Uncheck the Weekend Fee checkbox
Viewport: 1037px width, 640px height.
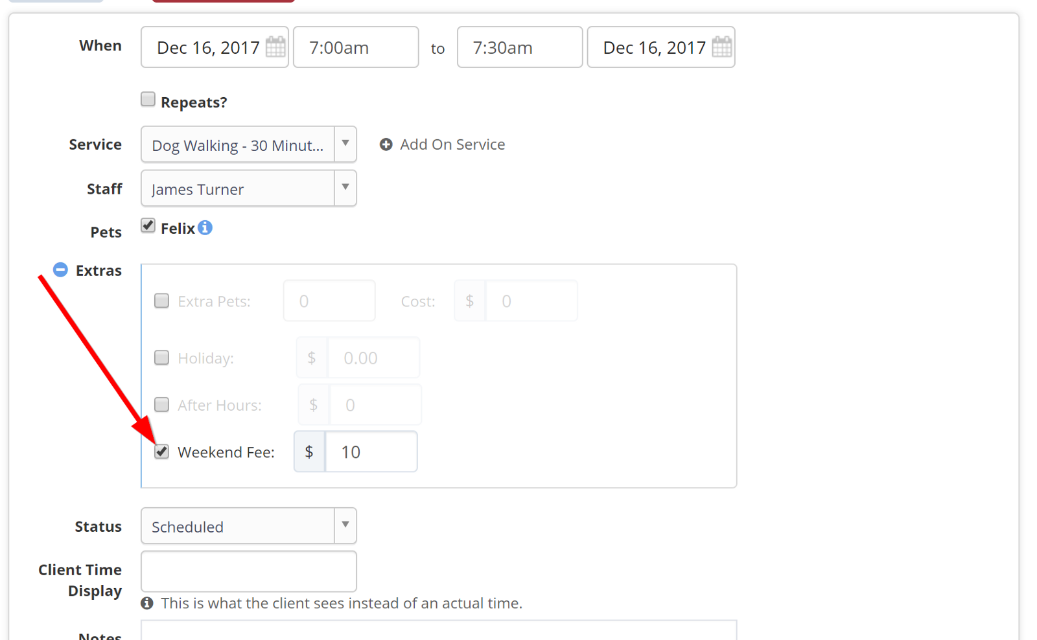161,451
